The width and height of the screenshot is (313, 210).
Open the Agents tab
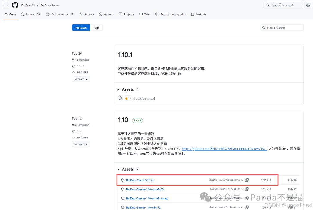pyautogui.click(x=87, y=14)
